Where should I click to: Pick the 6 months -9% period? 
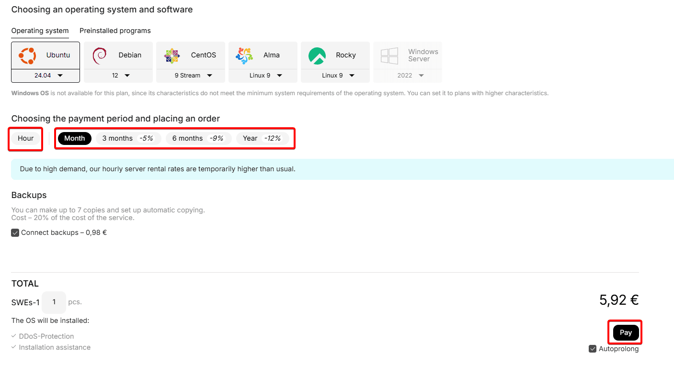(198, 138)
